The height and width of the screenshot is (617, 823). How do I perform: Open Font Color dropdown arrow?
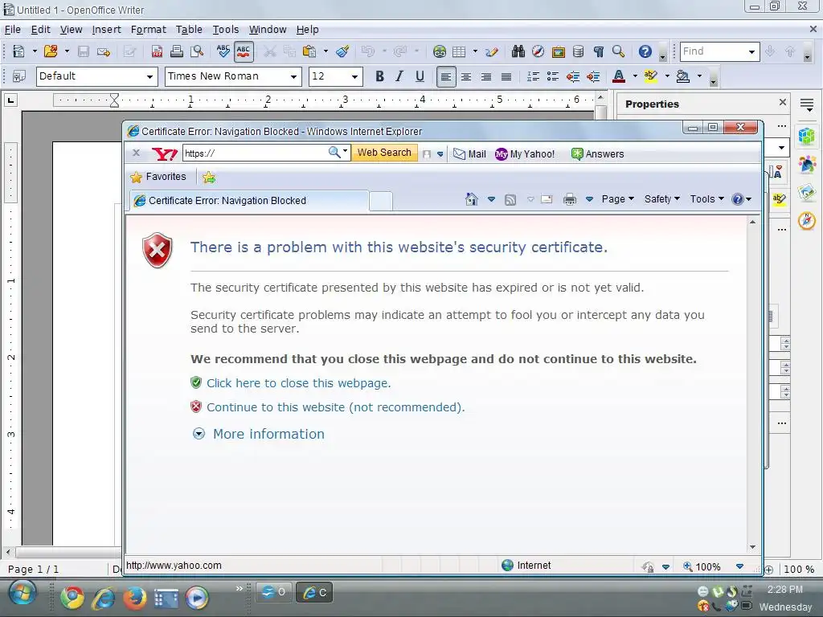click(x=635, y=76)
